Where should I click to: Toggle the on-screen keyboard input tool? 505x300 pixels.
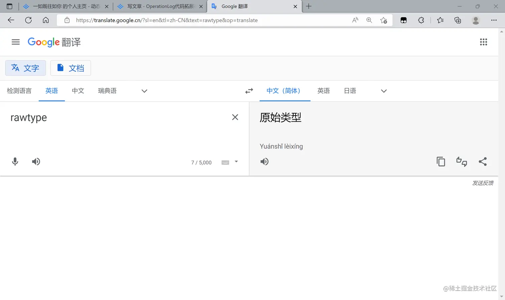(225, 162)
